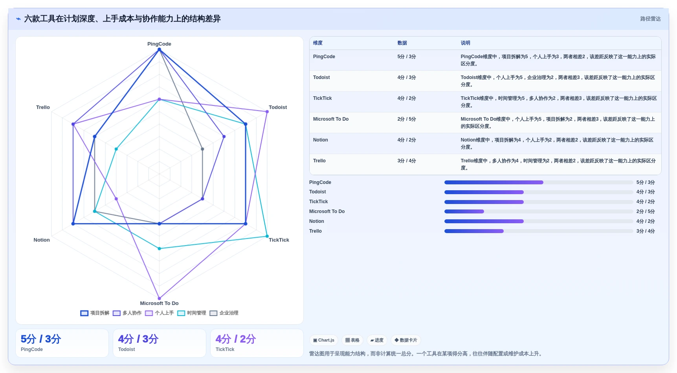Click the 3分 / 4分 table data cell
Image resolution: width=677 pixels, height=373 pixels.
(x=407, y=161)
